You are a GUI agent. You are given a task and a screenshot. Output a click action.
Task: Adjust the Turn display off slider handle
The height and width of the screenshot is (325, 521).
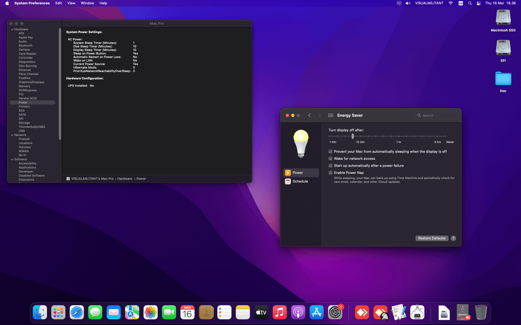click(353, 136)
